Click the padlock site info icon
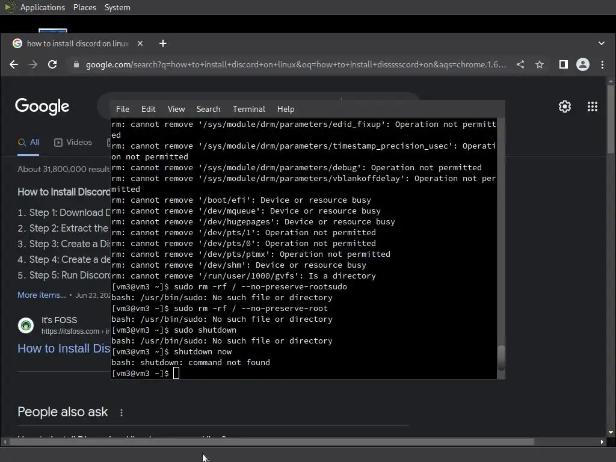 click(x=76, y=64)
